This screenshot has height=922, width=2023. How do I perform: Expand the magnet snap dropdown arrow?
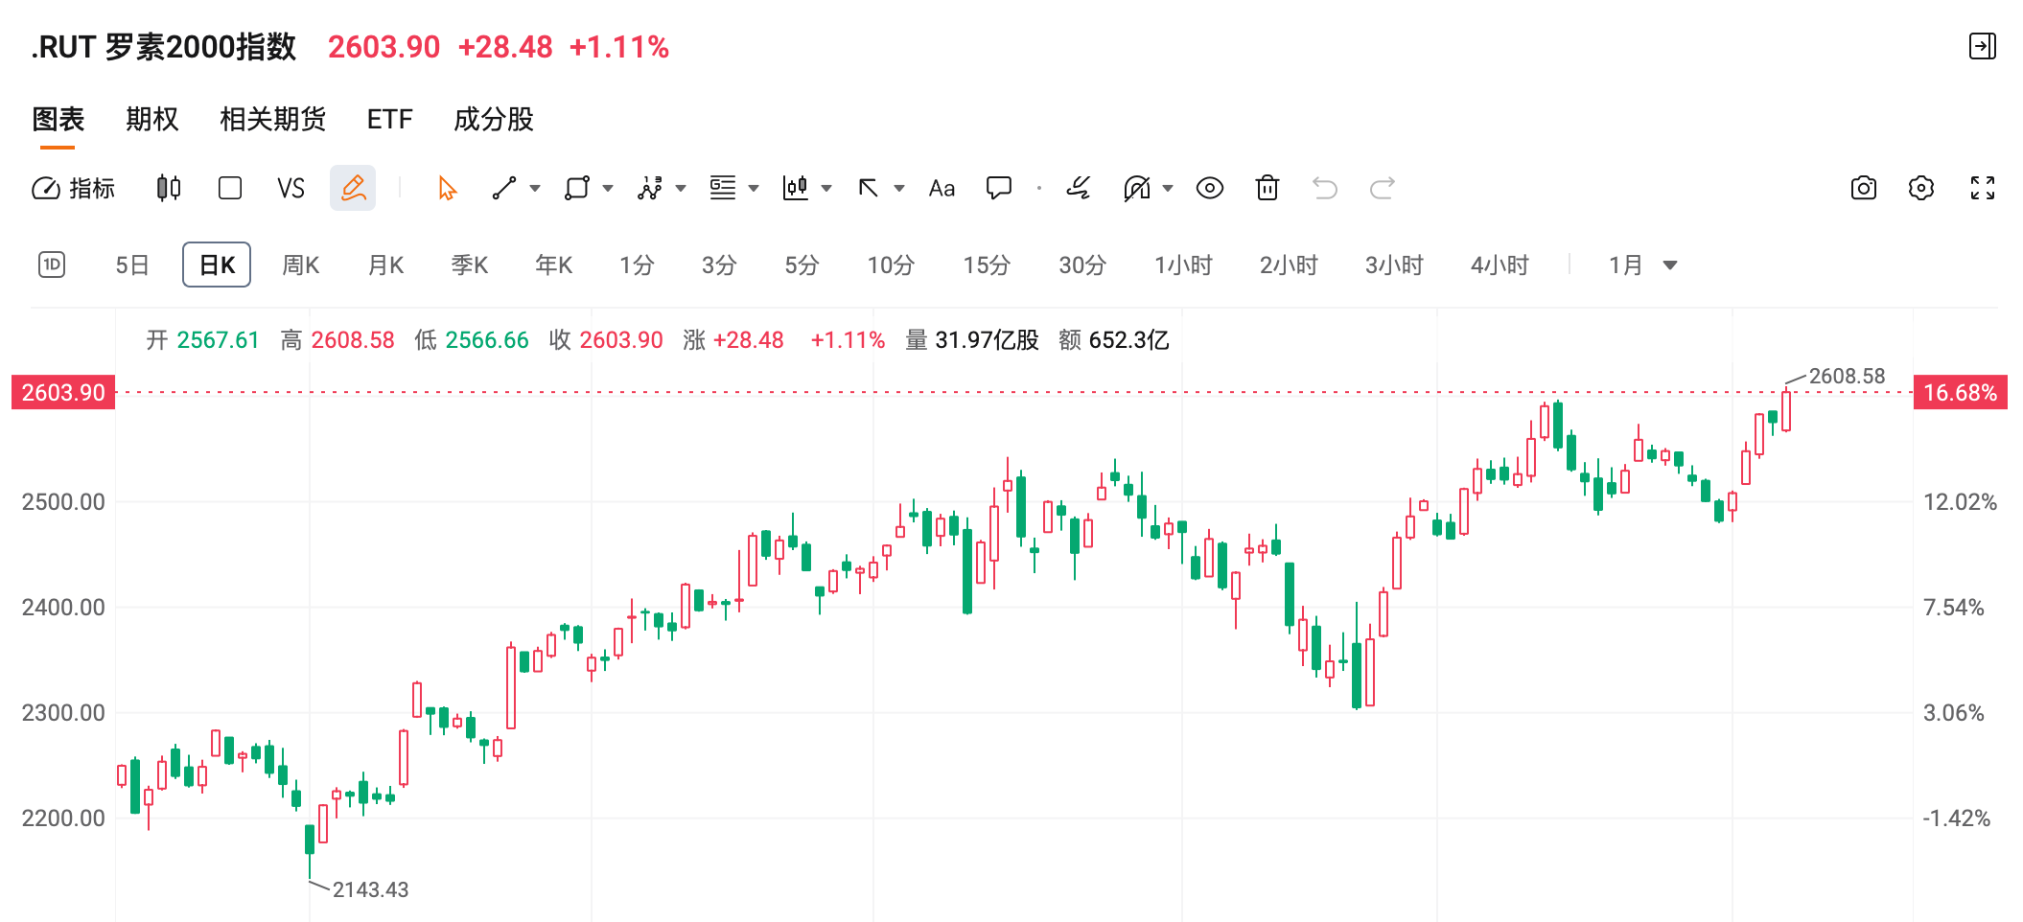[x=1168, y=188]
